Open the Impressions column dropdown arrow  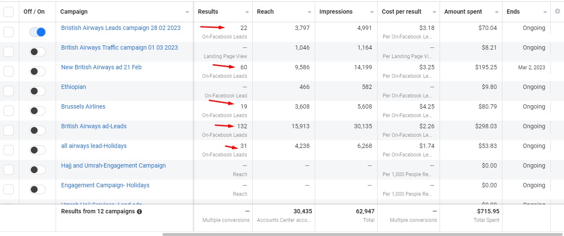point(372,12)
